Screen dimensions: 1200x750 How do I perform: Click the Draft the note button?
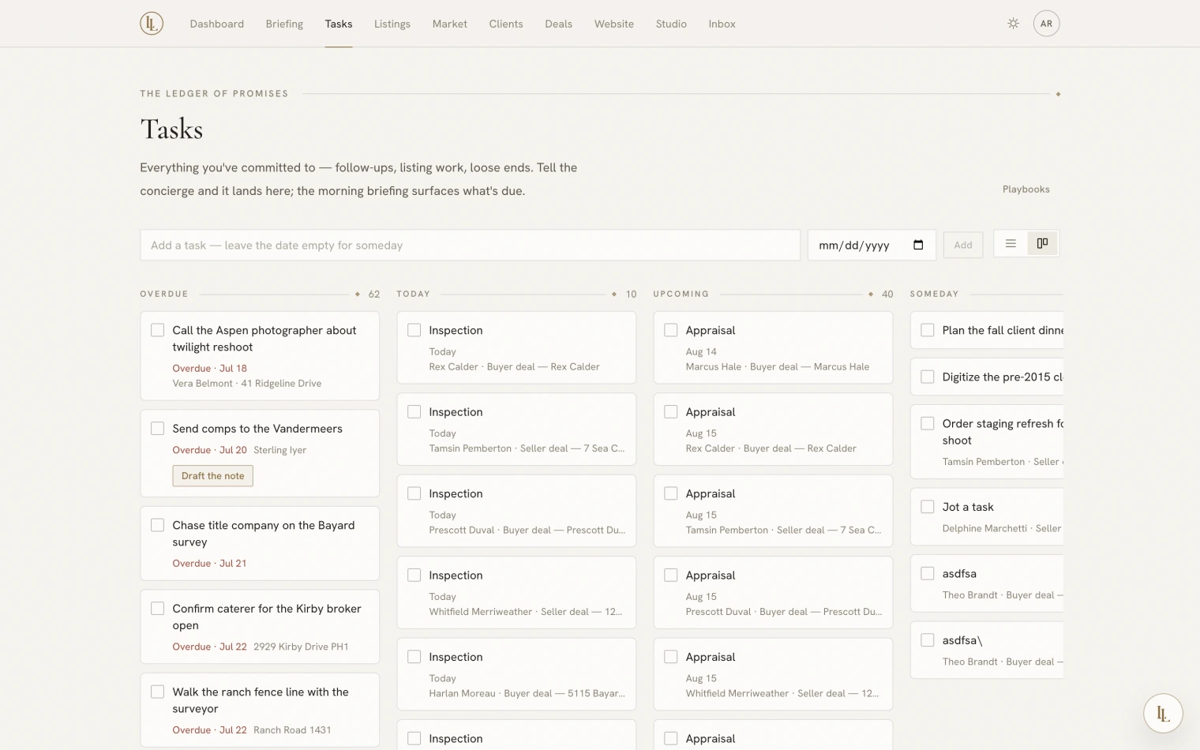coord(213,476)
